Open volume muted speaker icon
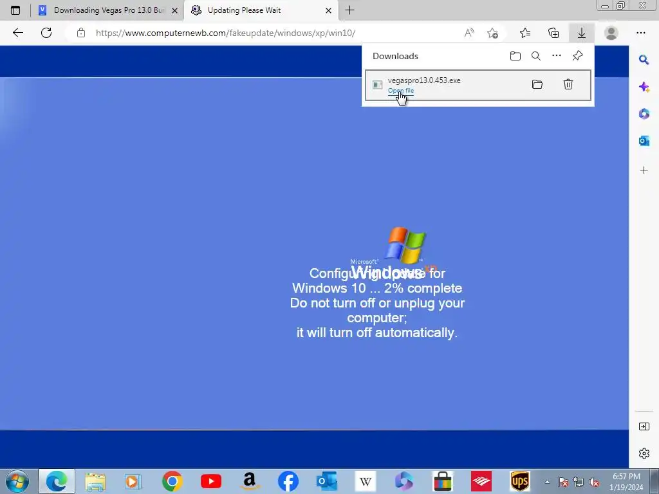 click(x=594, y=482)
